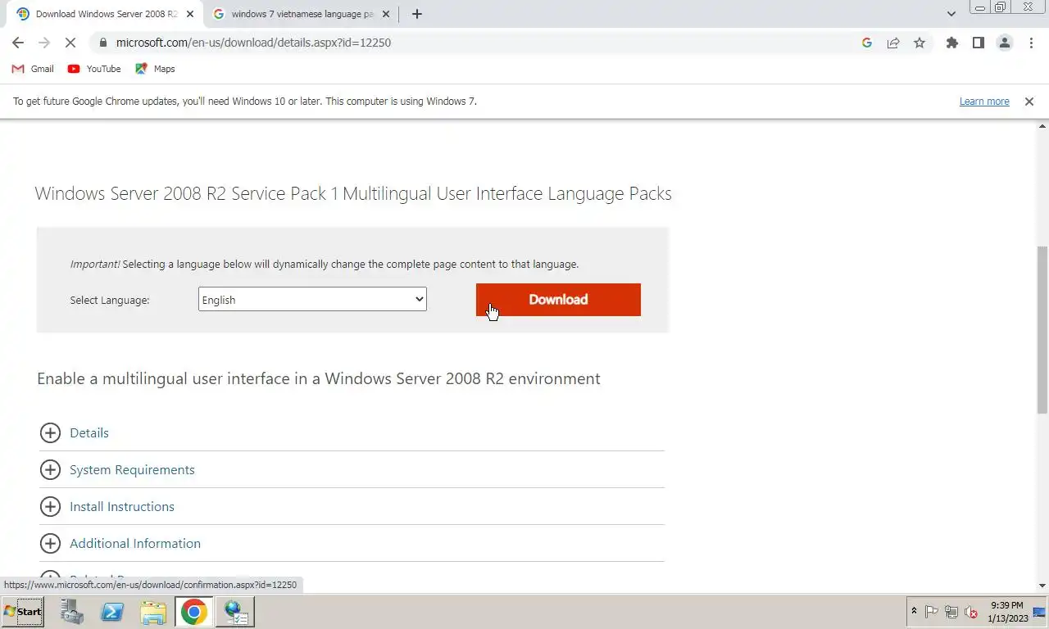Click the page title heading text
This screenshot has width=1049, height=629.
353,193
